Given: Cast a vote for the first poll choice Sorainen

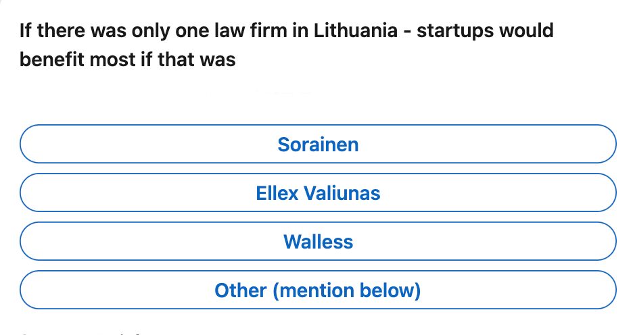Looking at the screenshot, I should coord(318,145).
